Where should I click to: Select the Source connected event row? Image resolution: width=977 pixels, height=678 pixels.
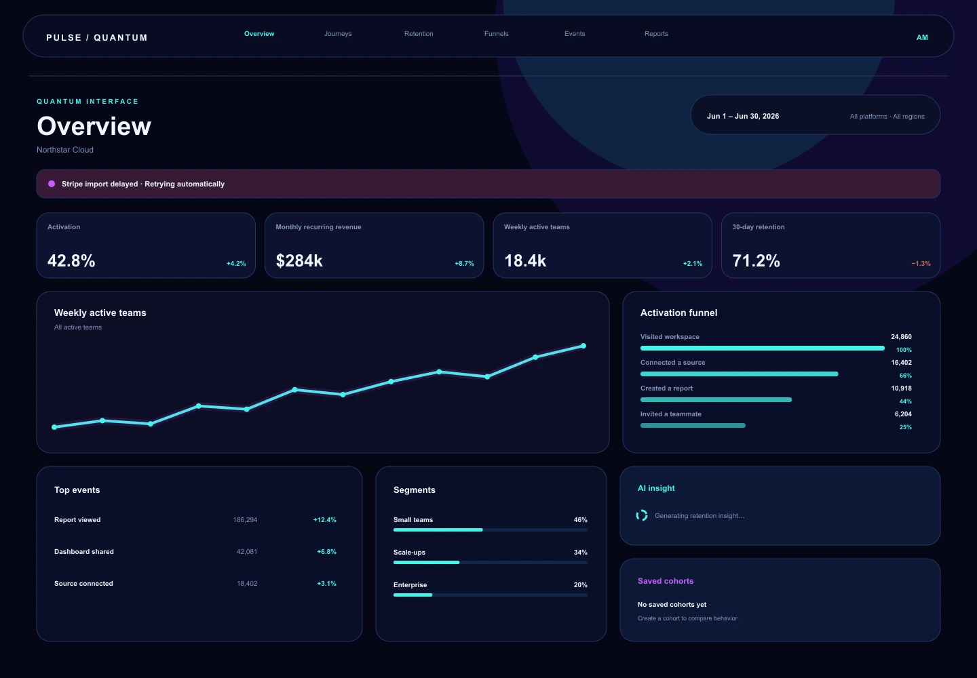[x=195, y=584]
